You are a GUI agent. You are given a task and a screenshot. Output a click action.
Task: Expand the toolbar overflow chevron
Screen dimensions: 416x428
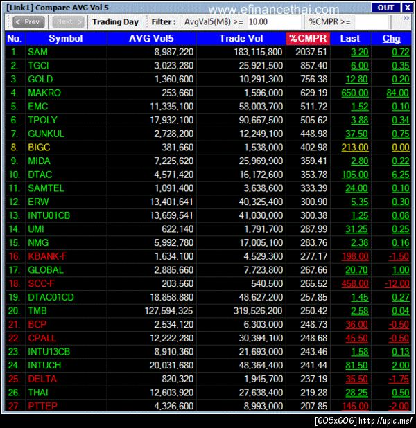(x=406, y=18)
